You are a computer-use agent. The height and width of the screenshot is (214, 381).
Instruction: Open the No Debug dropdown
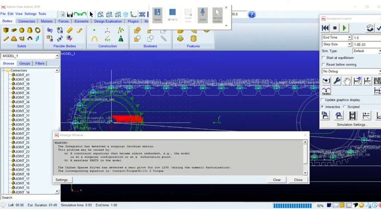click(x=352, y=71)
